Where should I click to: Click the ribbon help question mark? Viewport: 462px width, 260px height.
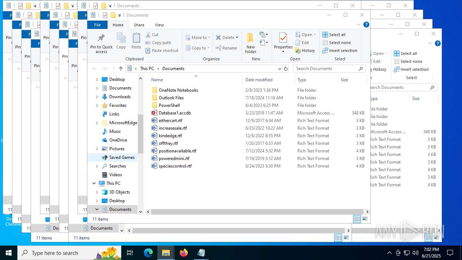[x=366, y=25]
